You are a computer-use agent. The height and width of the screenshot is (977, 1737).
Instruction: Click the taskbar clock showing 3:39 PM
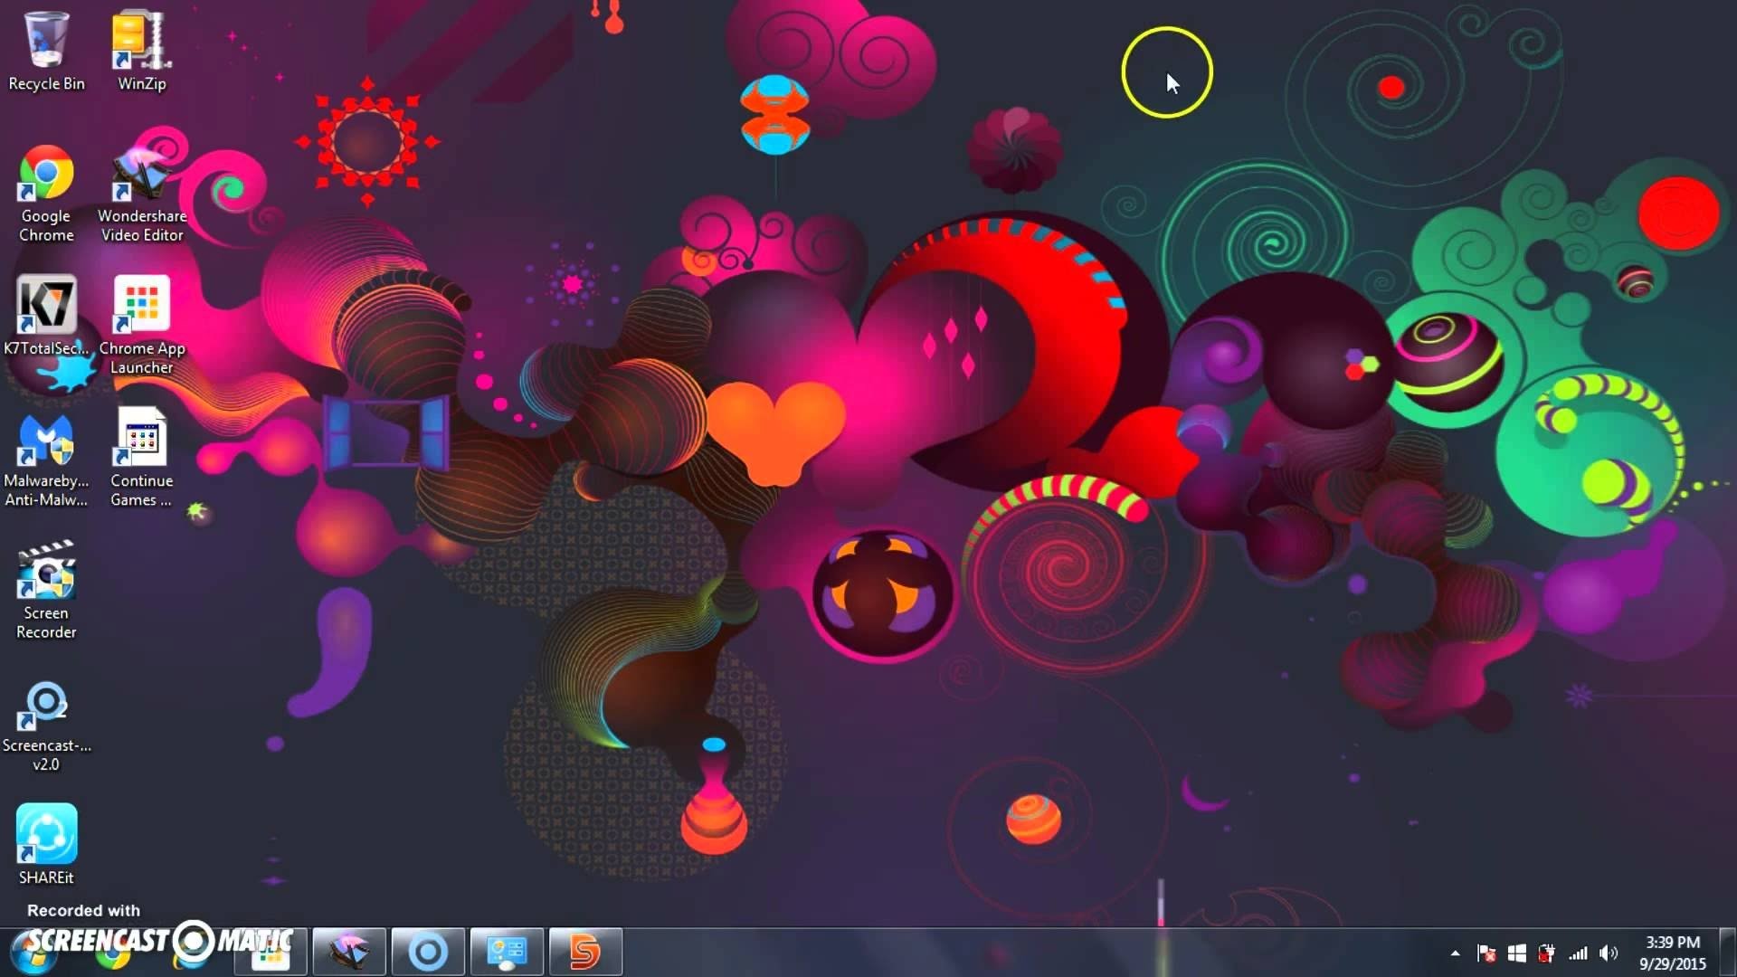tap(1672, 953)
